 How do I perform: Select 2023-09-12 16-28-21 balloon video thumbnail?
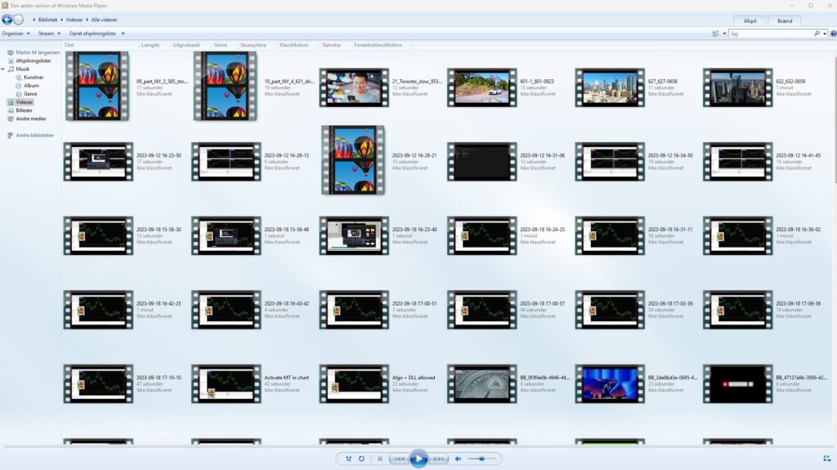click(353, 160)
